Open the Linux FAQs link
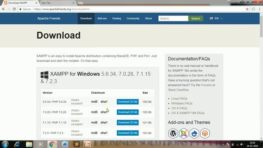 [179, 99]
